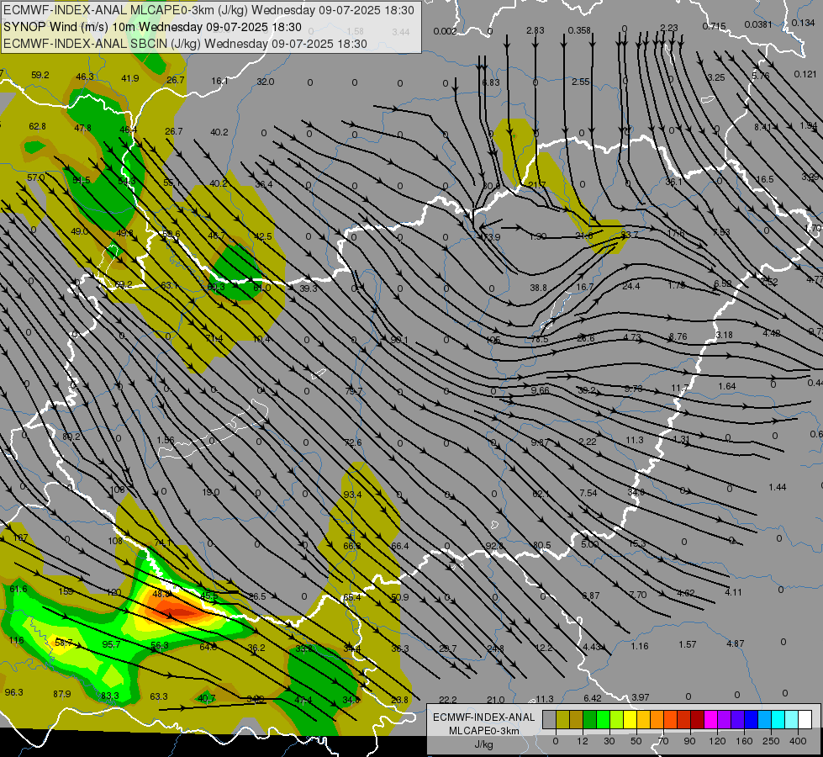Click the legend tick label 400
The width and height of the screenshot is (823, 757).
(x=798, y=741)
